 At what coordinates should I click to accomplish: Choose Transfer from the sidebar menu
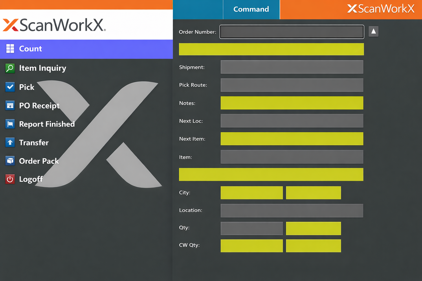point(34,142)
